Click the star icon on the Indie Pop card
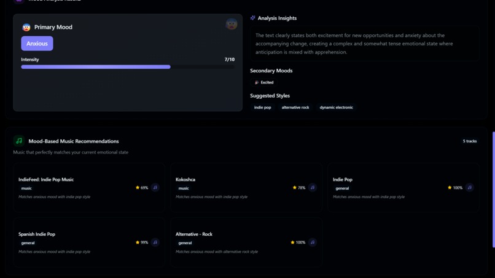The height and width of the screenshot is (278, 495). pyautogui.click(x=450, y=187)
